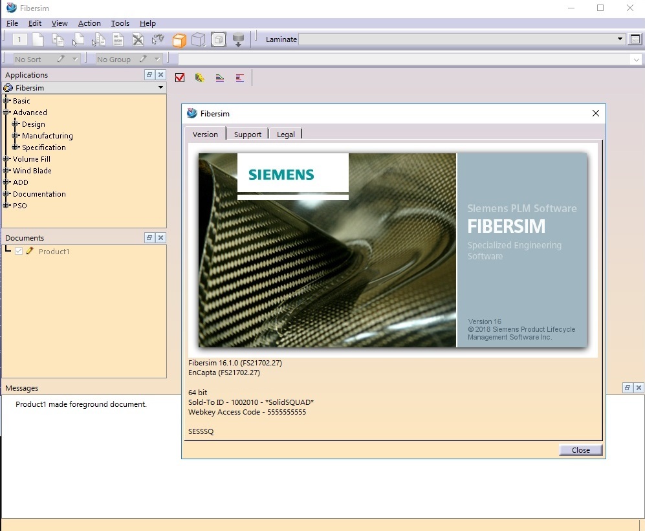Viewport: 645px width, 531px height.
Task: Open the Tools menu
Action: pyautogui.click(x=120, y=23)
